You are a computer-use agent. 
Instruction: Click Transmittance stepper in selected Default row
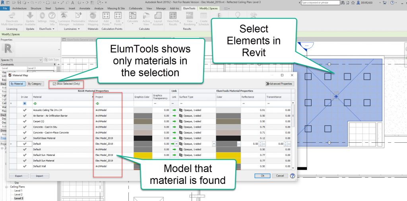coord(285,144)
